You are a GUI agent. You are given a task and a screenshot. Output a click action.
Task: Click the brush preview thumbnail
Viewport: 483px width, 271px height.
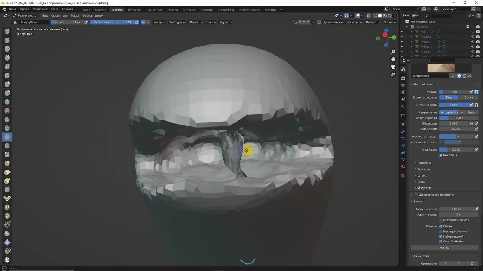click(441, 68)
